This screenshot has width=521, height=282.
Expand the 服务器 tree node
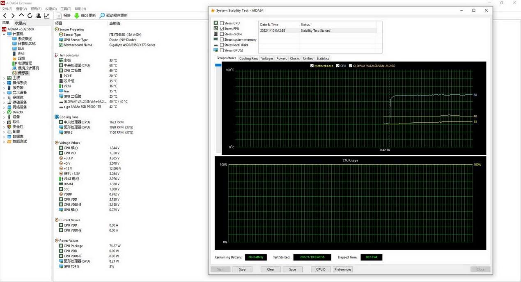[4, 87]
